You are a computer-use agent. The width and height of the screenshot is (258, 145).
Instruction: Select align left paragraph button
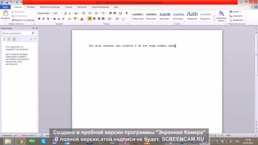89,19
